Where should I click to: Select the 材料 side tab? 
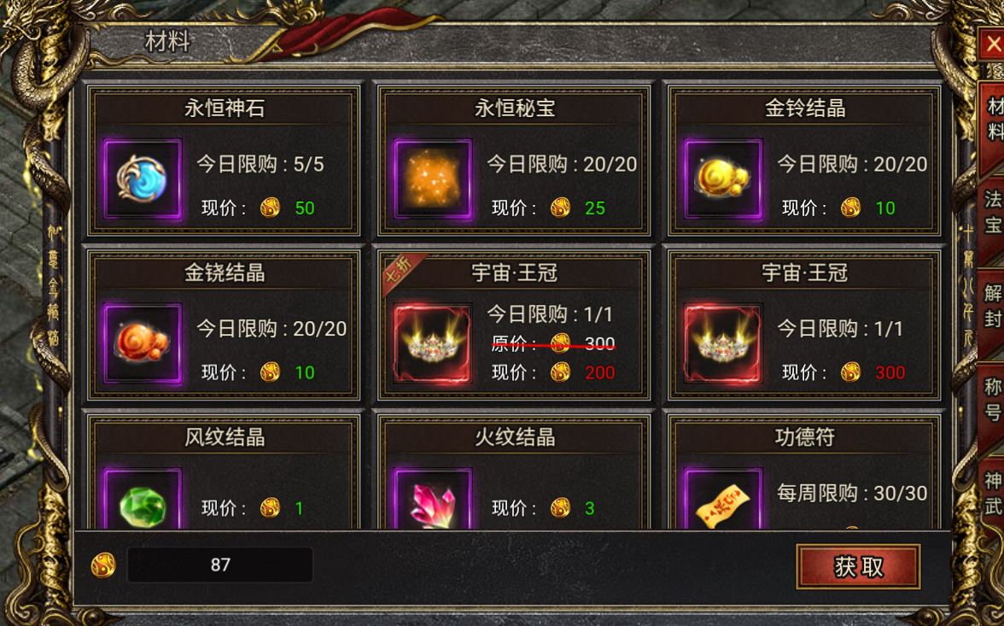click(993, 120)
